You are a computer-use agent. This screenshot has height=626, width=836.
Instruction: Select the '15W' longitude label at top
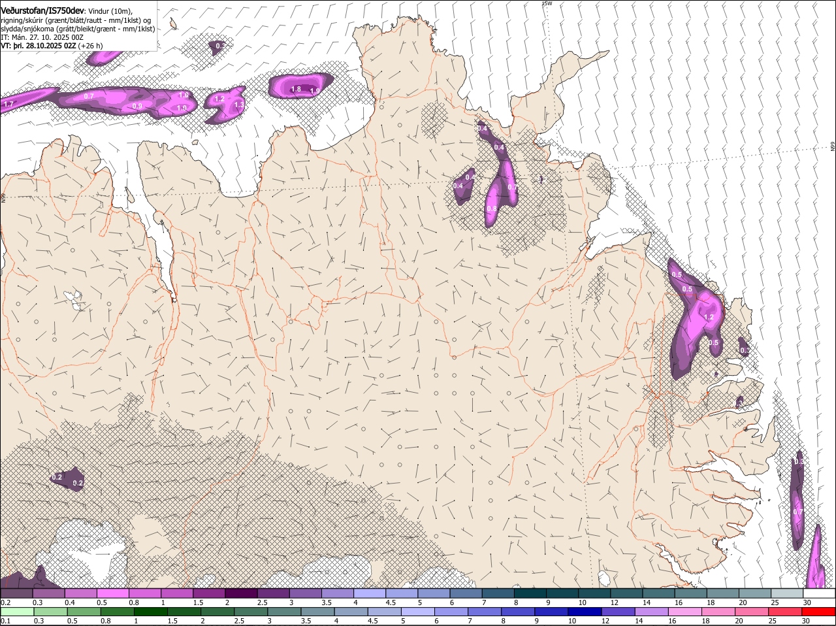pos(547,3)
